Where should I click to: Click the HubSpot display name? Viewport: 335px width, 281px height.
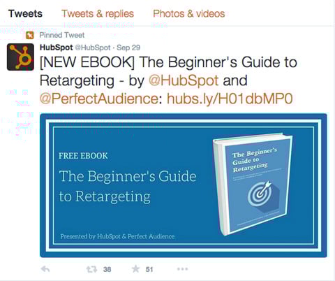(x=56, y=48)
